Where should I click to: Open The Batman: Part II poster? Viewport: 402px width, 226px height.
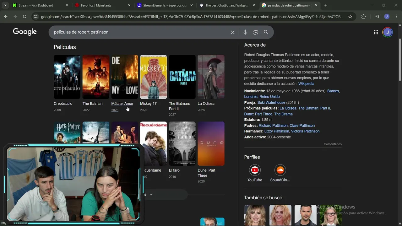click(182, 77)
